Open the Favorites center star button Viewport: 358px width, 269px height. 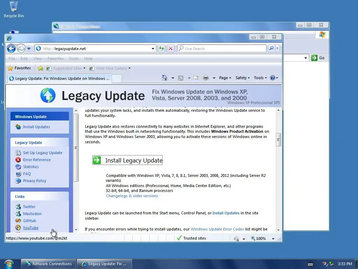tap(19, 68)
